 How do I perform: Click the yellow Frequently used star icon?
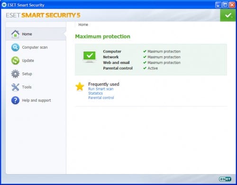pos(80,87)
